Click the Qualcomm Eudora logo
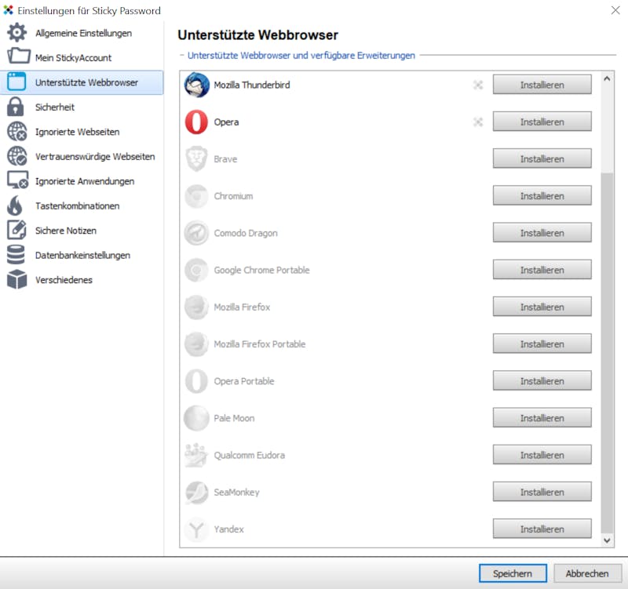This screenshot has height=589, width=628. coord(195,455)
